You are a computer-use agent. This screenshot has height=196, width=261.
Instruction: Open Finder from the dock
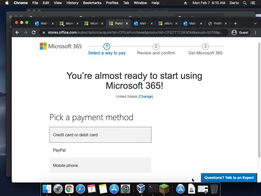47,189
